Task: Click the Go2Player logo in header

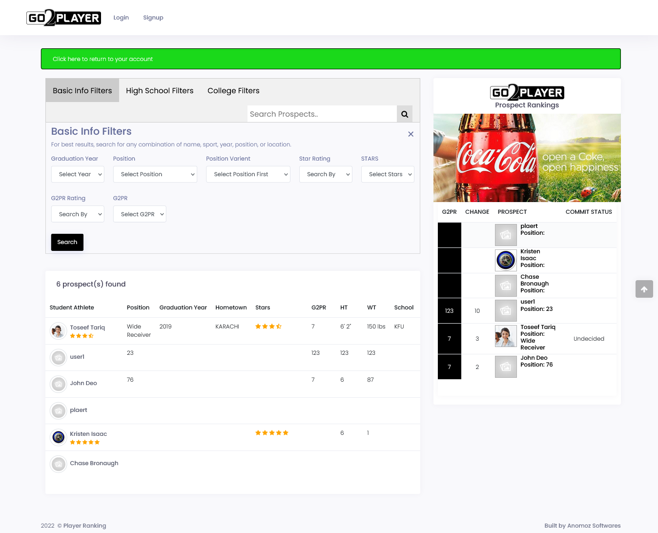Action: (x=63, y=18)
